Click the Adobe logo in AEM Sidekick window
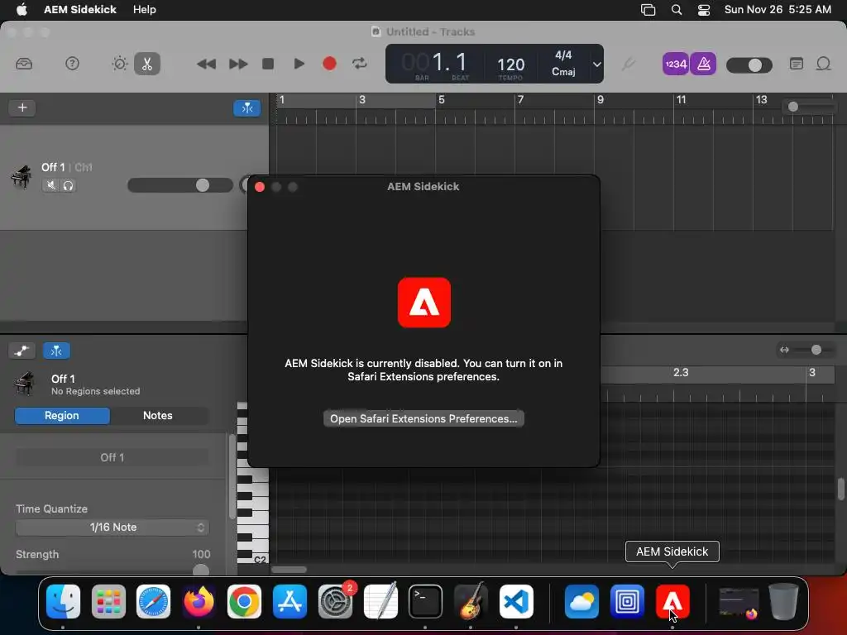The height and width of the screenshot is (635, 847). (x=424, y=303)
